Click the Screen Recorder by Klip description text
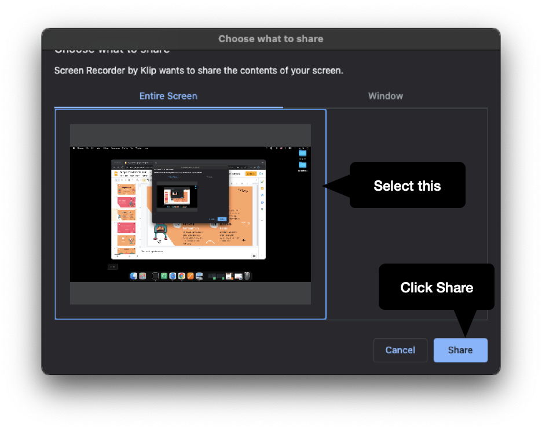542x430 pixels. [x=199, y=71]
